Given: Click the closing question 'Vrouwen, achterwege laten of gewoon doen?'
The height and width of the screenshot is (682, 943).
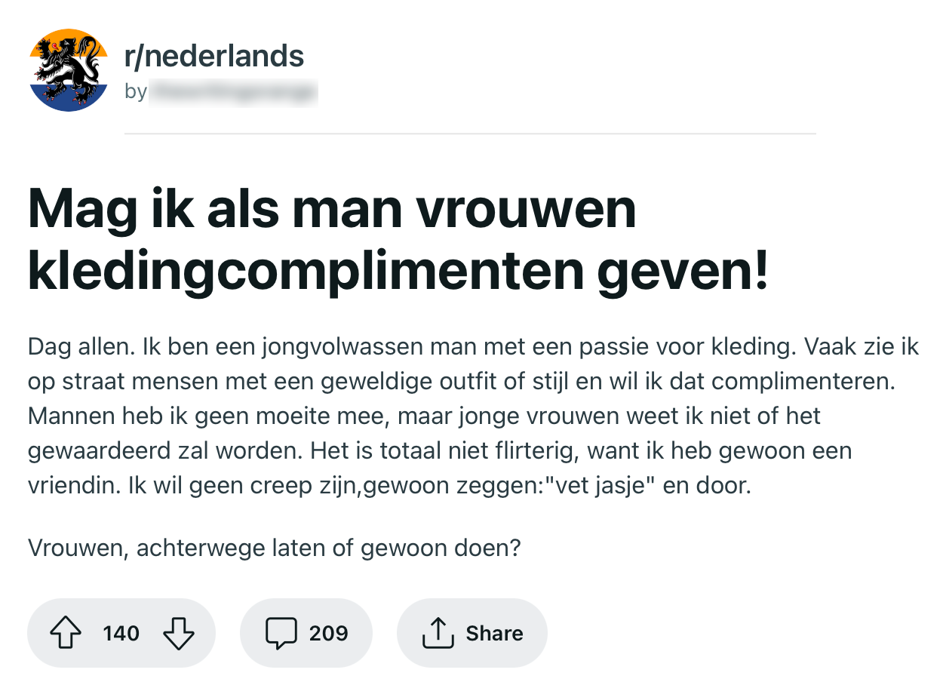Looking at the screenshot, I should tap(275, 547).
